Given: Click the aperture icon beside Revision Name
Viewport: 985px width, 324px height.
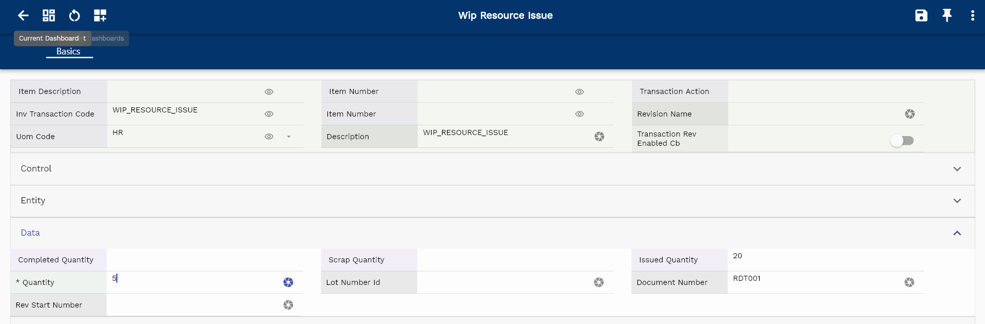Looking at the screenshot, I should pos(910,114).
